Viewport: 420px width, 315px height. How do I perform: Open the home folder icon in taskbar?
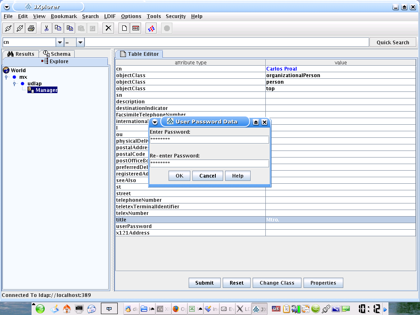click(x=67, y=309)
